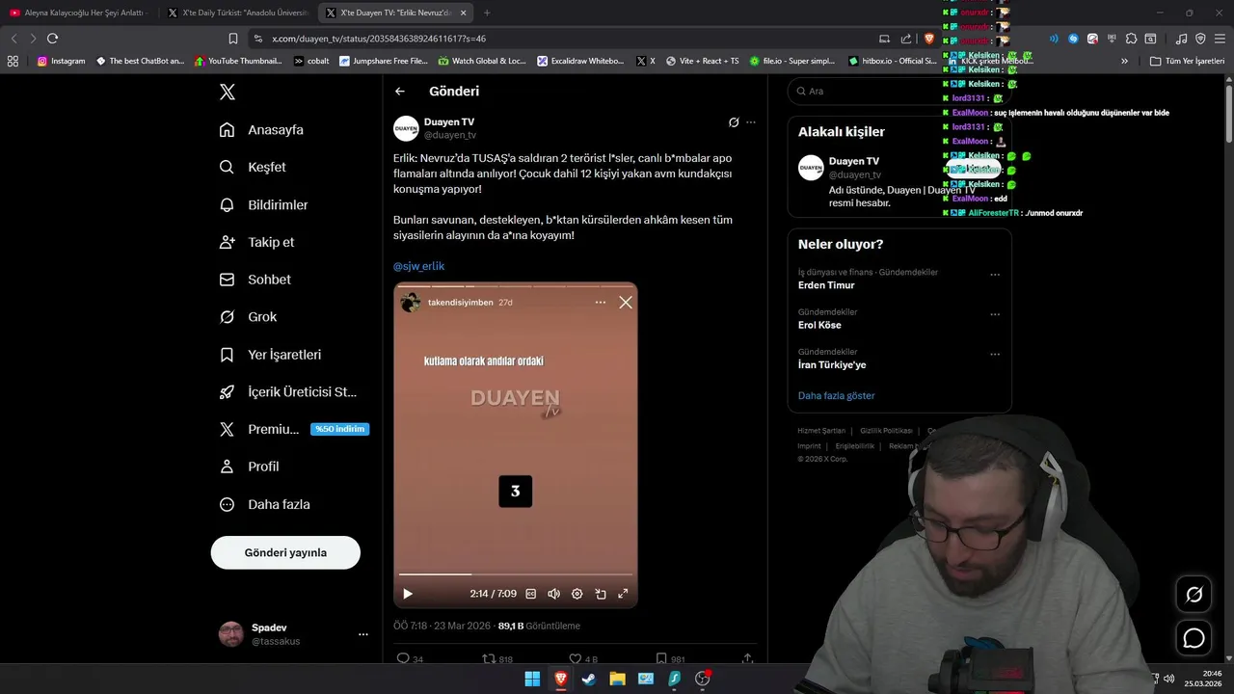This screenshot has width=1234, height=694.
Task: Click story three-dots in video
Action: coord(601,303)
